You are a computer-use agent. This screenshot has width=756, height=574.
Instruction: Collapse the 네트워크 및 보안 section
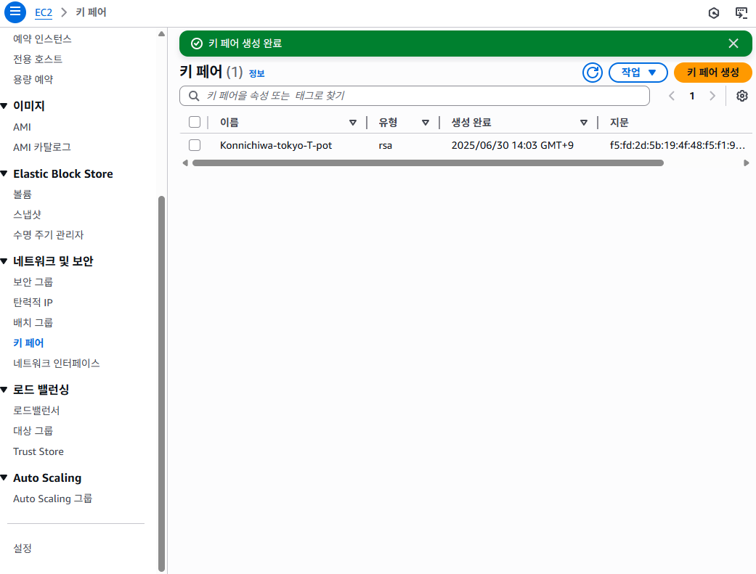coord(4,261)
